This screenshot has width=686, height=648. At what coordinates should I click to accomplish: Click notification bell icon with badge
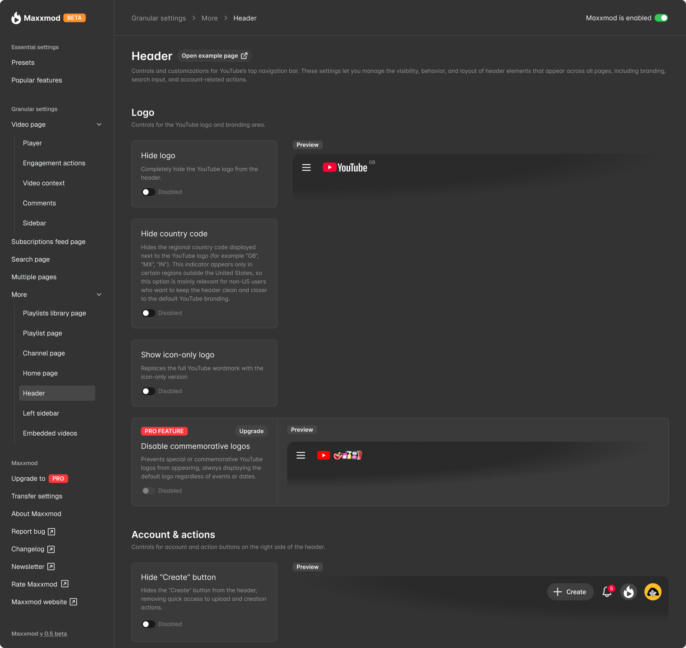click(x=607, y=592)
